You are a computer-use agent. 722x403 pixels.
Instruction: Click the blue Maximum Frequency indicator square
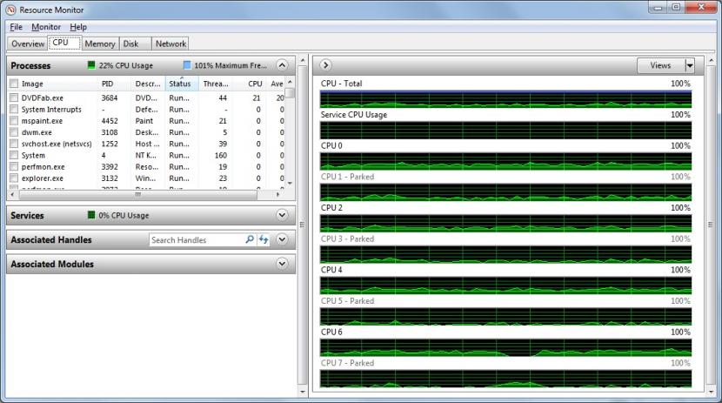pos(187,65)
